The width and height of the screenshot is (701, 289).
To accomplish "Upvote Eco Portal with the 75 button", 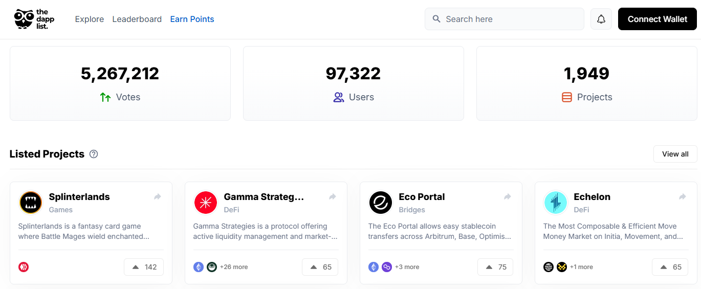I will 495,267.
